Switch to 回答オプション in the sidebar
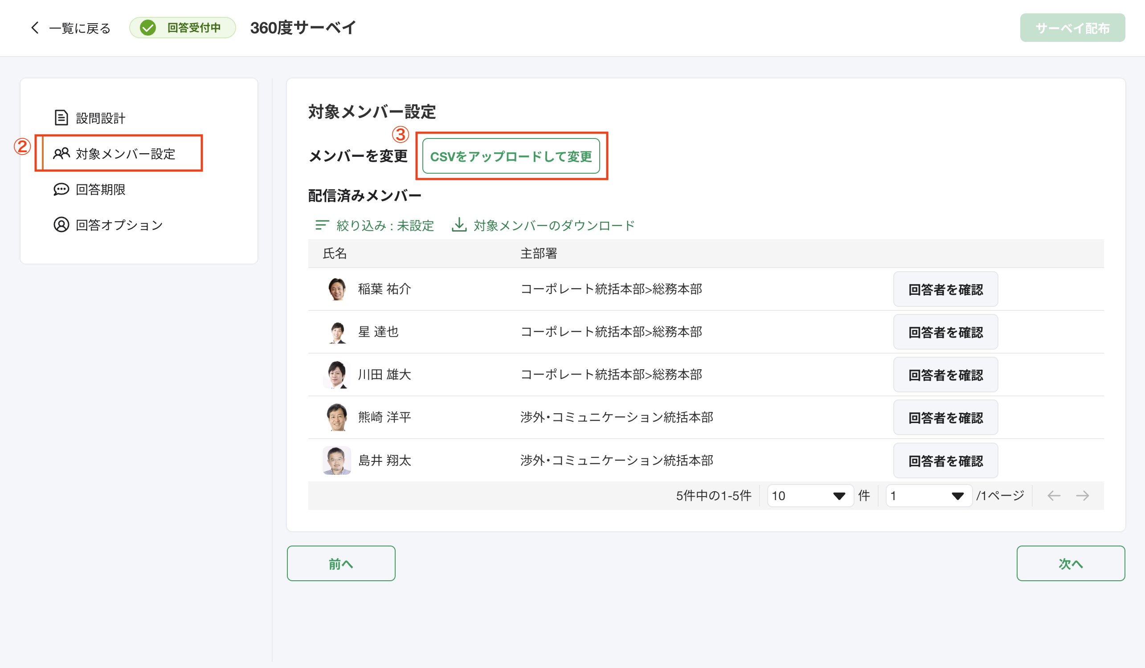The height and width of the screenshot is (668, 1145). pyautogui.click(x=119, y=224)
